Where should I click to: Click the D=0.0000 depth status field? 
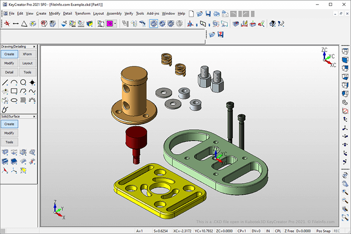[303, 231]
